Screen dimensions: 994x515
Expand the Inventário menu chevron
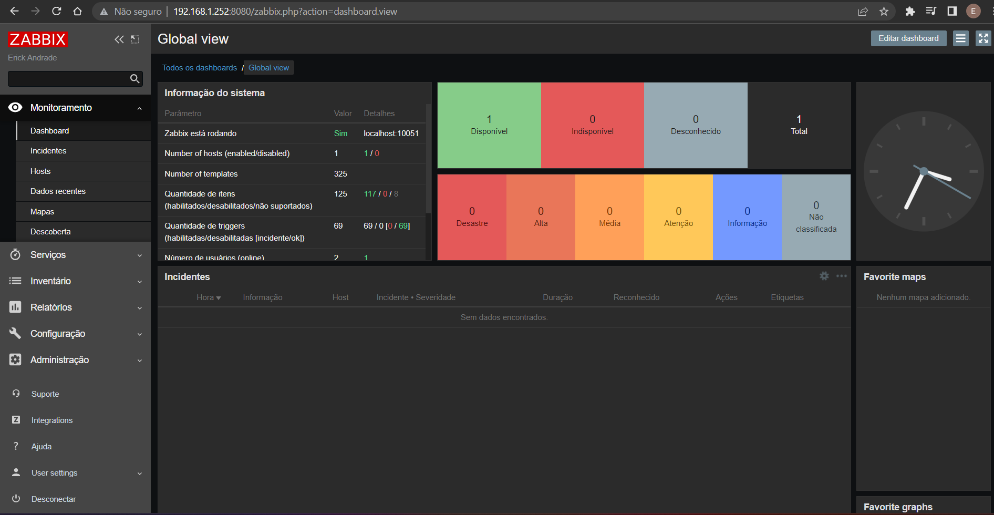tap(140, 282)
